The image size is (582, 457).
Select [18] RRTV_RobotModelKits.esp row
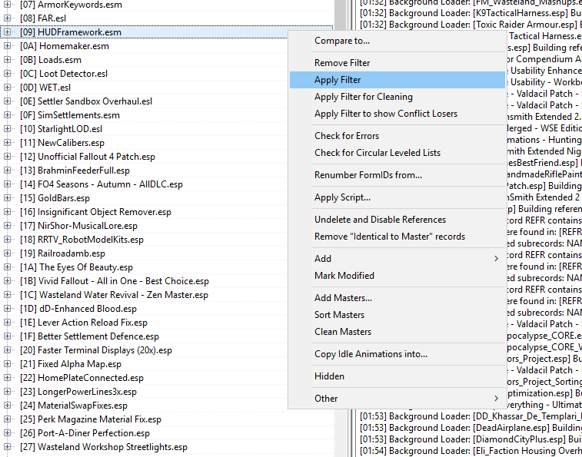click(81, 240)
